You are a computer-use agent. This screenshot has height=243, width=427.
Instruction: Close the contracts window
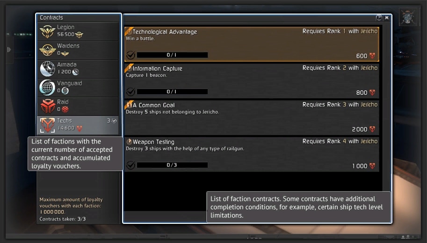tap(387, 18)
